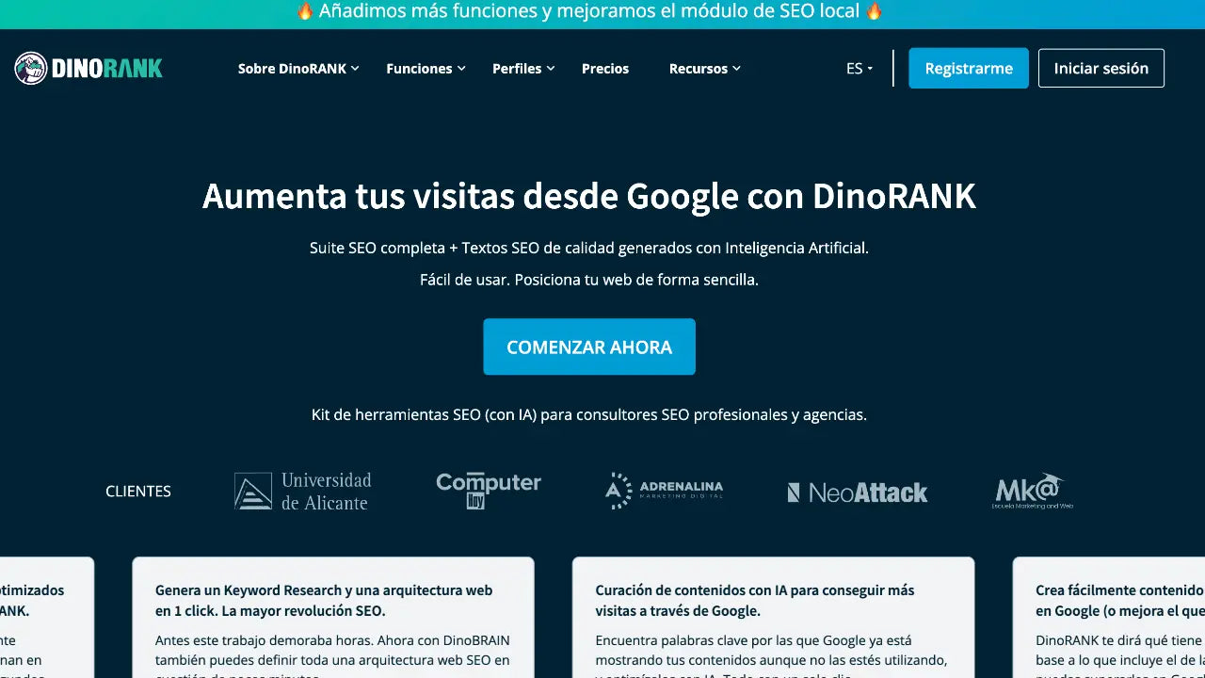Screen dimensions: 1205x678
Task: Expand the Funciones dropdown menu
Action: (x=419, y=68)
